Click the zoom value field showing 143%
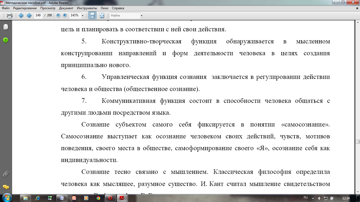This screenshot has height=202, width=360. (75, 16)
